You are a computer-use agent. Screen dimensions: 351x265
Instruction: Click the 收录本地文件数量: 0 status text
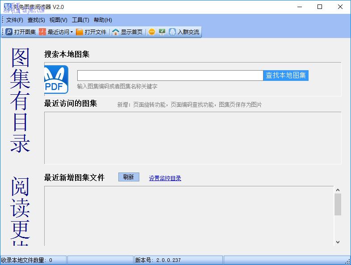tap(27, 260)
